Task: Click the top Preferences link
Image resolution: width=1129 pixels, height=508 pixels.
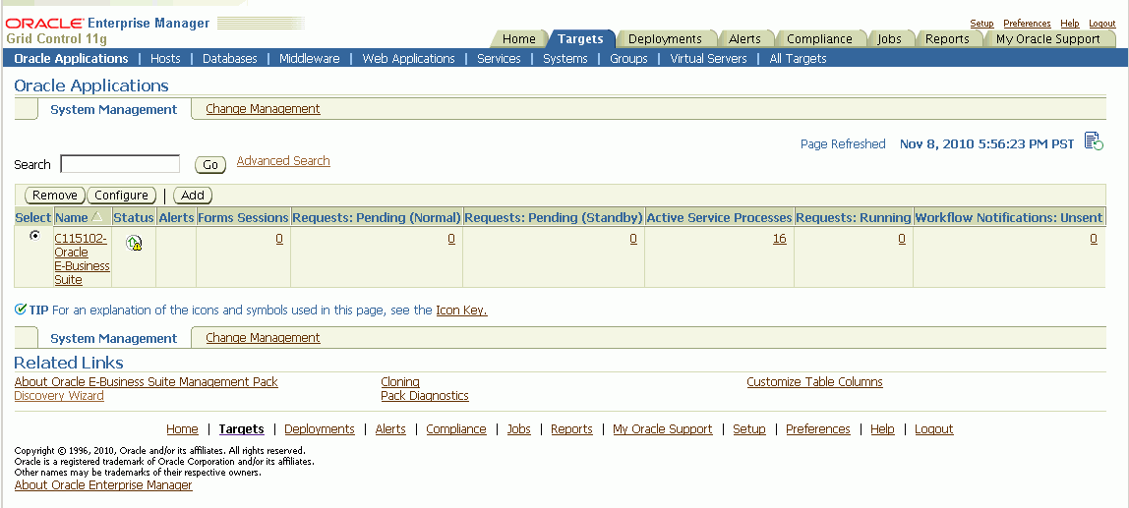Action: [1027, 24]
